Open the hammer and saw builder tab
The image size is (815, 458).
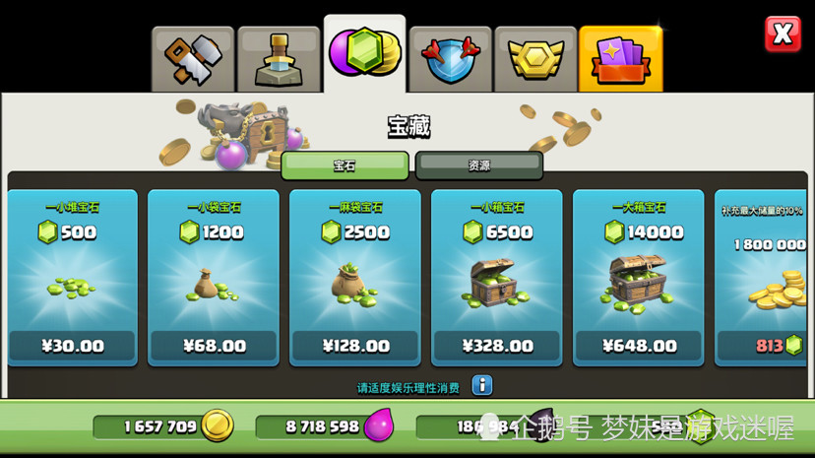[193, 59]
